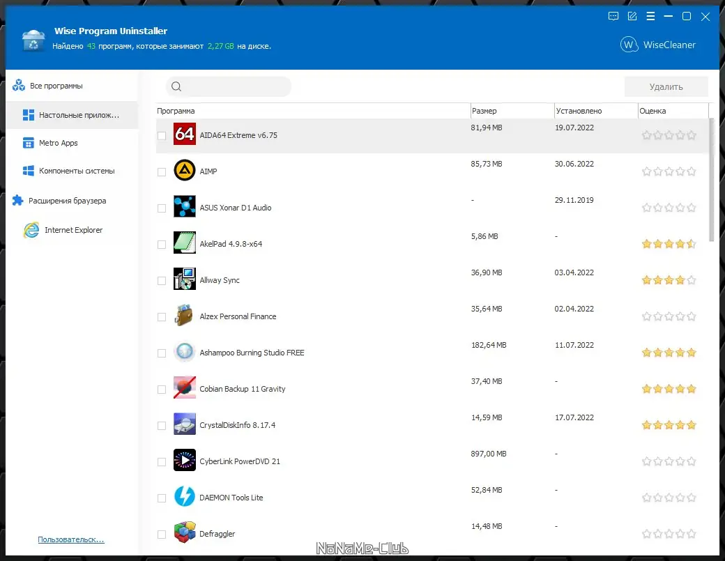Click inside the program search field

coord(229,86)
